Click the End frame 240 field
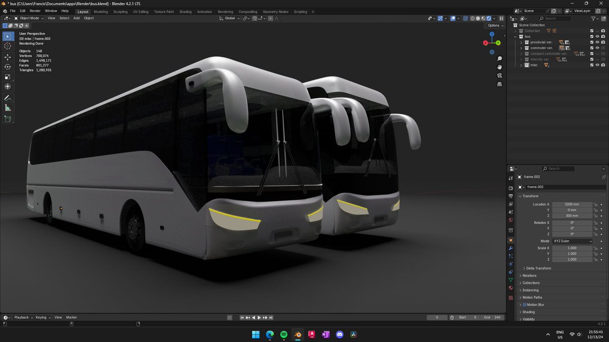Screen dimensions: 609x342 [493, 318]
